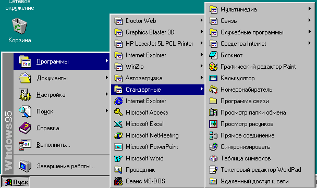Select the Стандартные menu entry
The image size is (317, 188).
pos(157,90)
